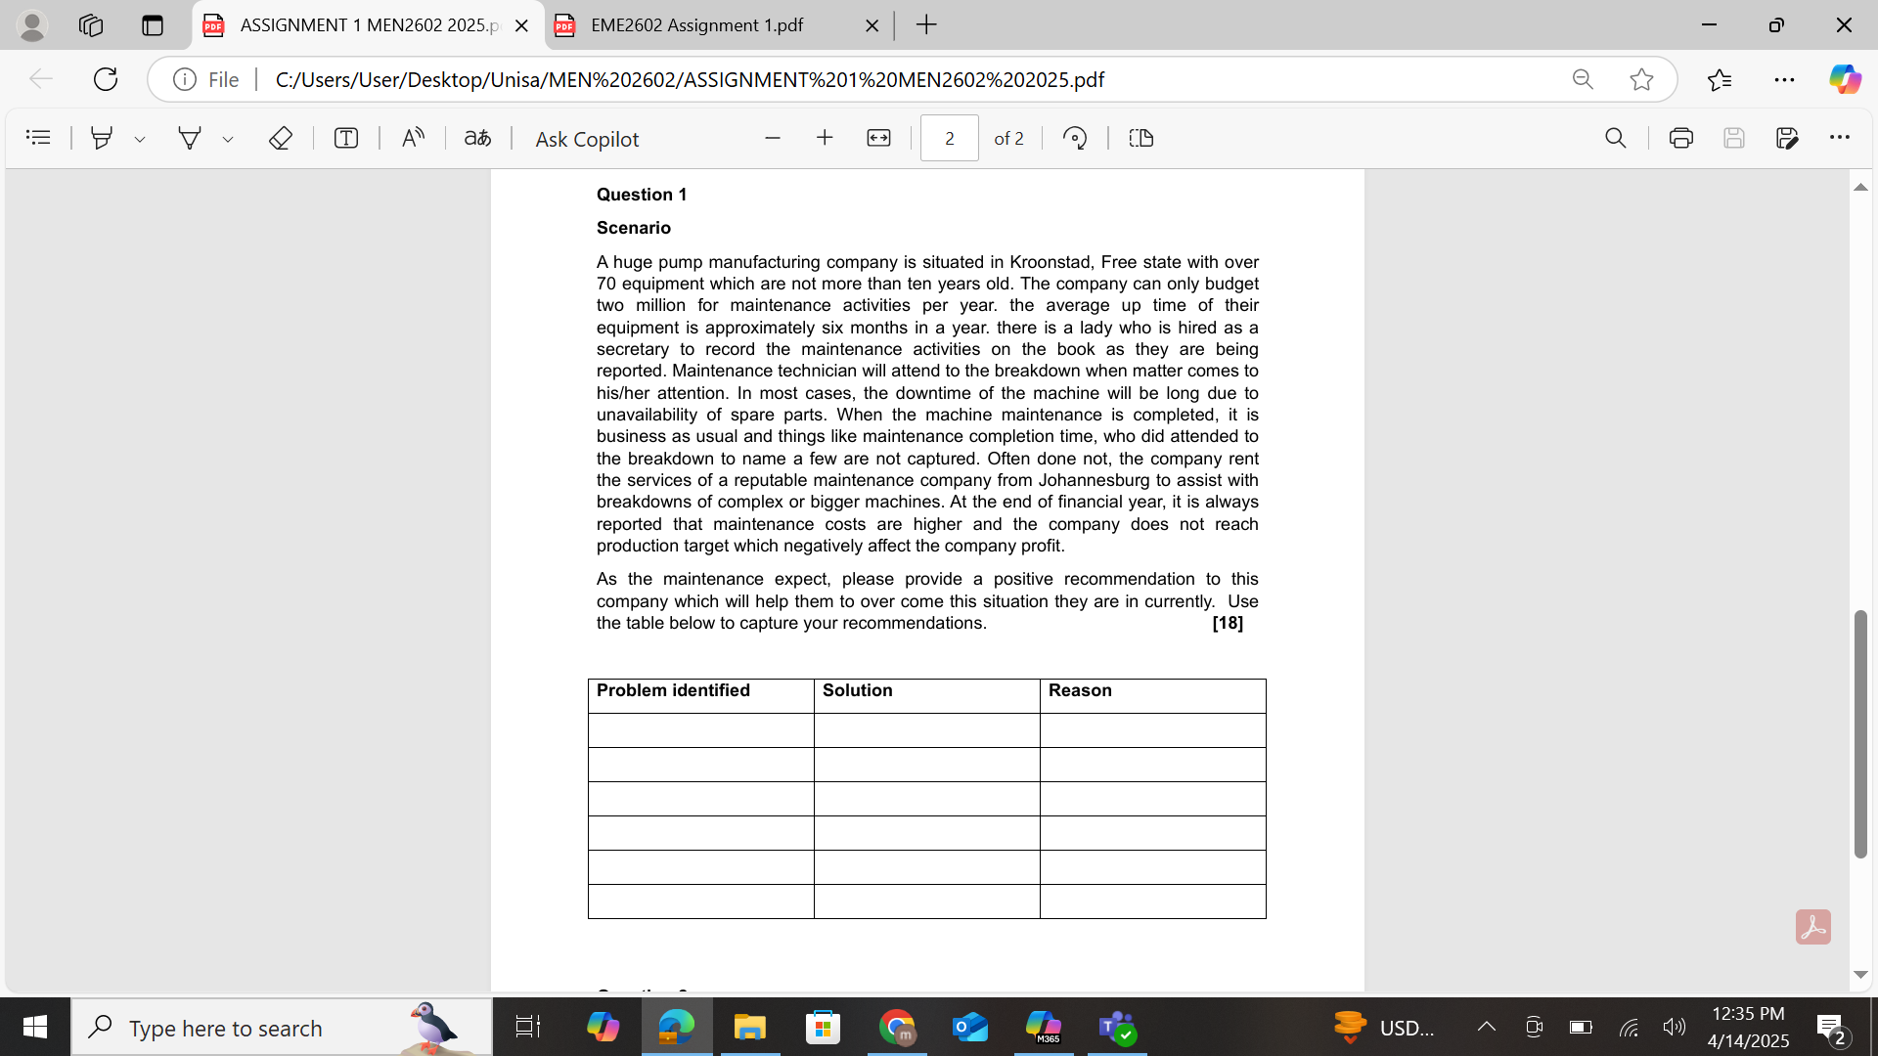Viewport: 1878px width, 1056px height.
Task: Show hidden system tray icons
Action: tap(1486, 1027)
